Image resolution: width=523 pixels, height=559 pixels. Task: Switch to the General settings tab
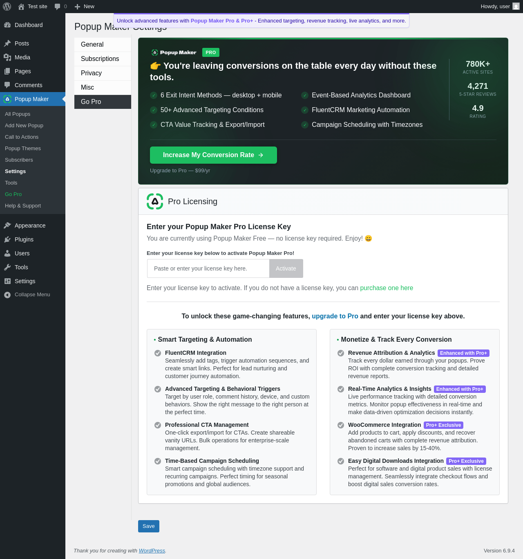103,45
